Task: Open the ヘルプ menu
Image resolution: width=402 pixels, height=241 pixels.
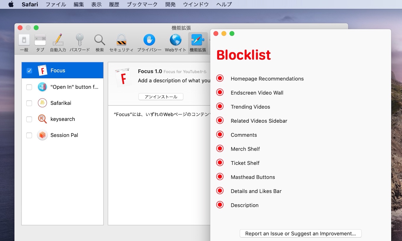Action: 224,4
